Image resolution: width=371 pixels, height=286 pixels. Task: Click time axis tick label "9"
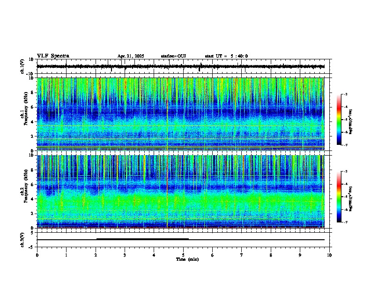pos(300,255)
